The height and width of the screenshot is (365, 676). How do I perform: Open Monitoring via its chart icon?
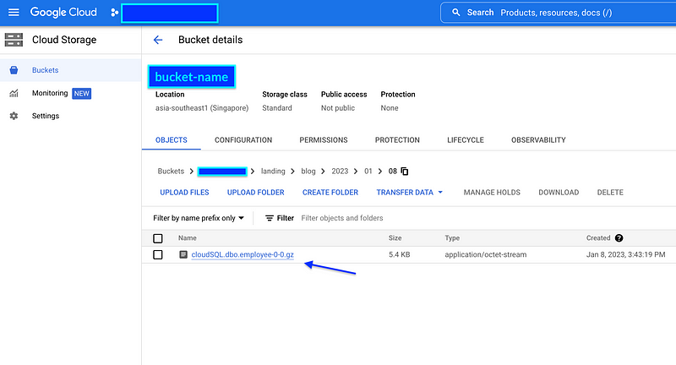click(14, 93)
